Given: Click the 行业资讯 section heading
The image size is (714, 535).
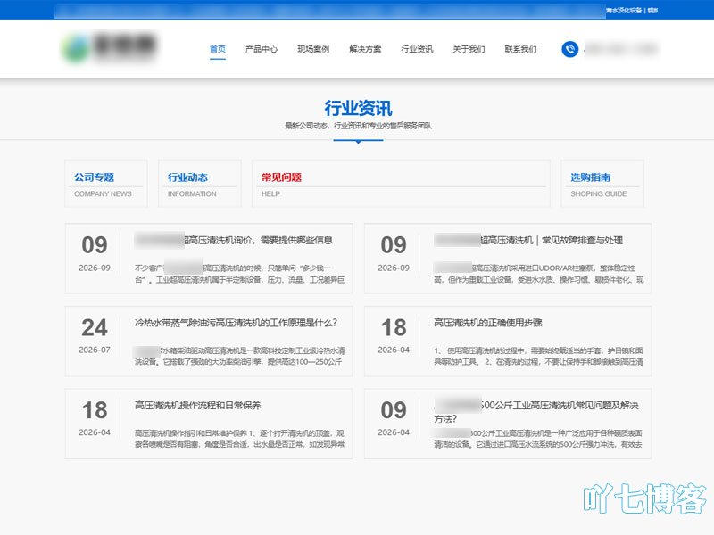Looking at the screenshot, I should click(x=358, y=108).
